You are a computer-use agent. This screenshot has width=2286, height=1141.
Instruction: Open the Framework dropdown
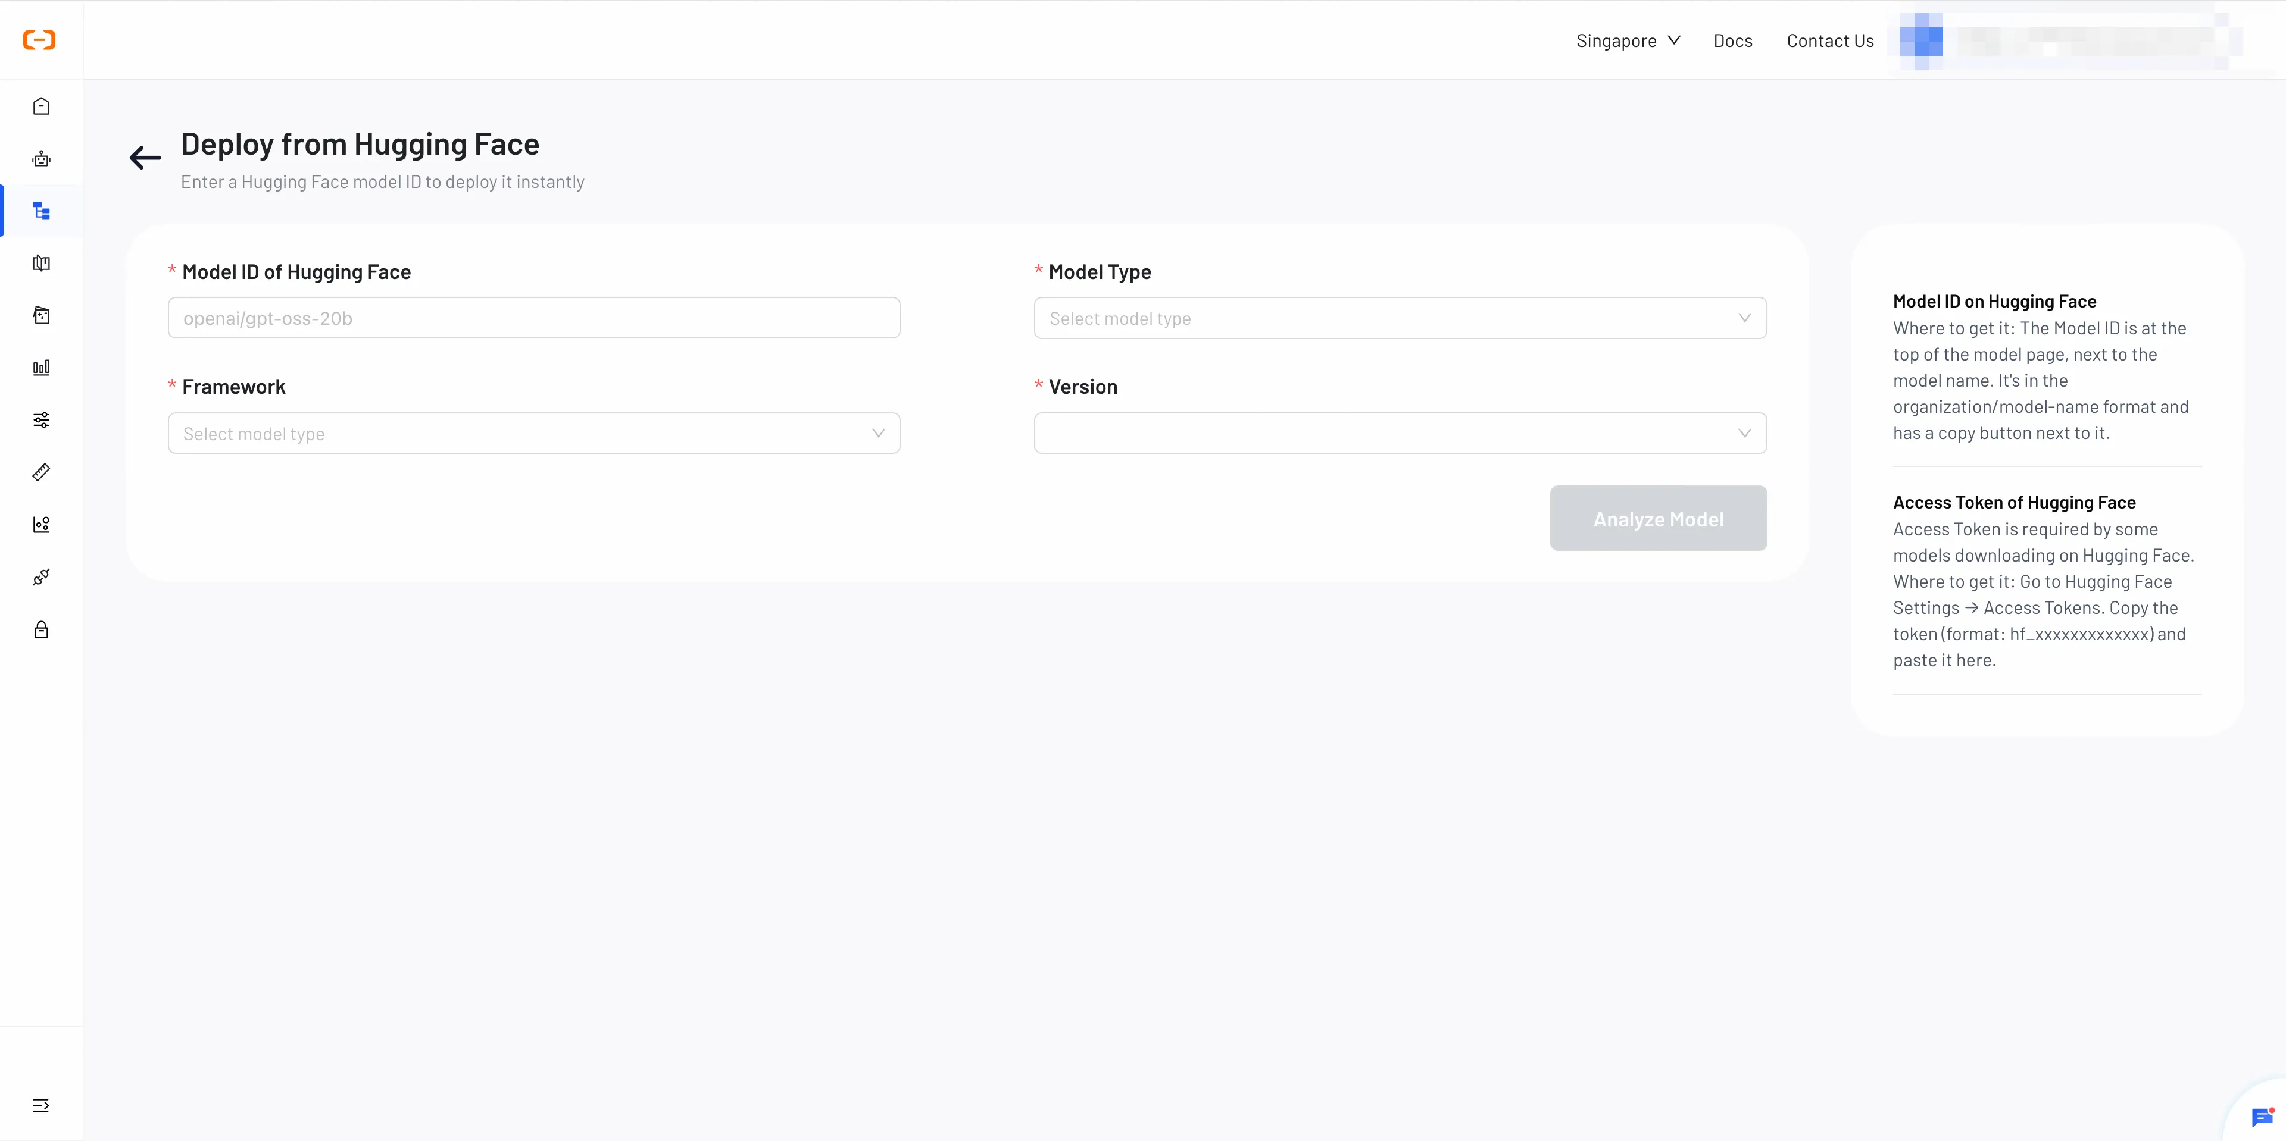(x=533, y=434)
